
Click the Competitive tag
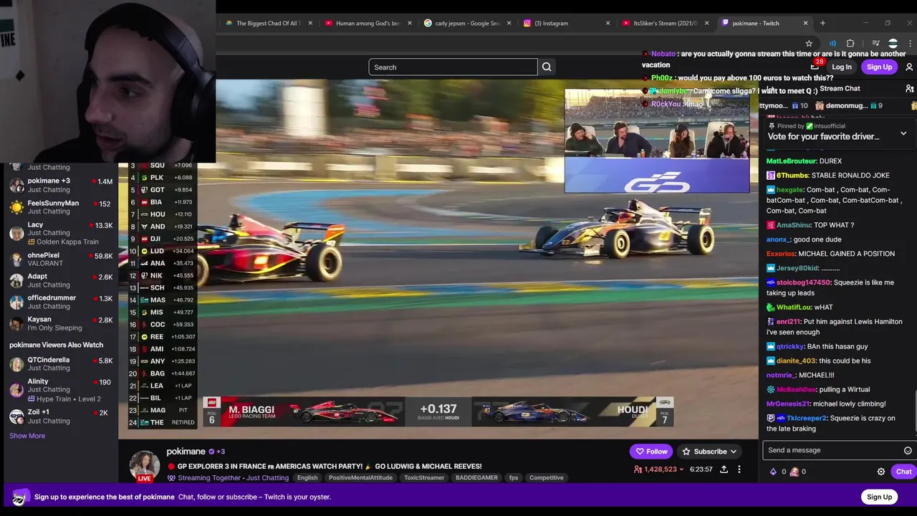pyautogui.click(x=547, y=478)
